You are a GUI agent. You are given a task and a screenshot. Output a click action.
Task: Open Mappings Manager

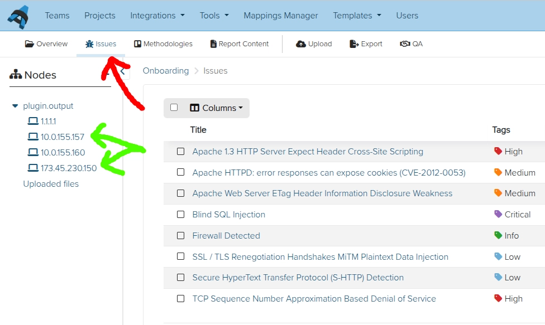[x=281, y=16]
